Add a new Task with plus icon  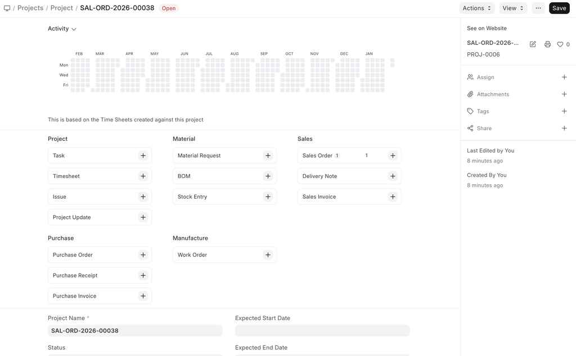coord(143,156)
